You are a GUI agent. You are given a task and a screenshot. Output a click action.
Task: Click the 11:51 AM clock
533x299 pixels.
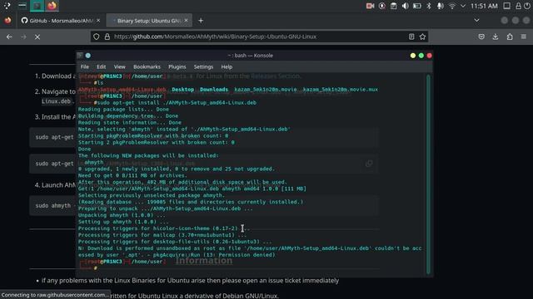pos(484,6)
